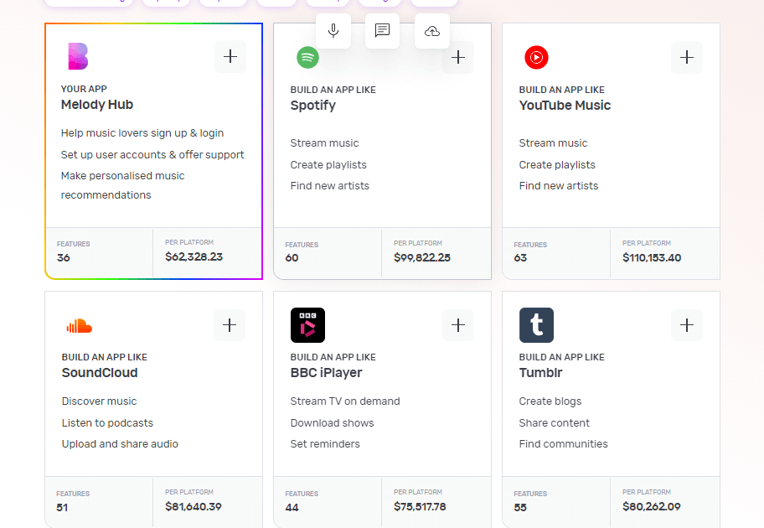Click 'Find new artists' on Spotify card
764x528 pixels.
tap(330, 186)
